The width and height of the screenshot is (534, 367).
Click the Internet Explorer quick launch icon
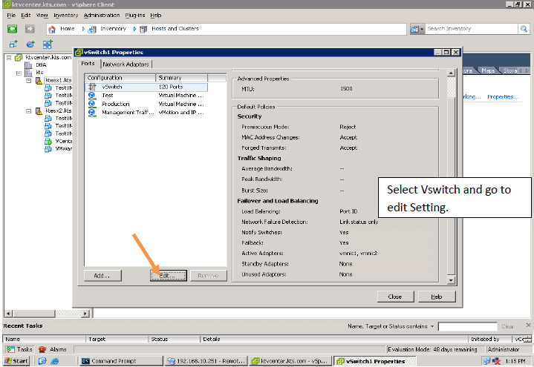[54, 361]
